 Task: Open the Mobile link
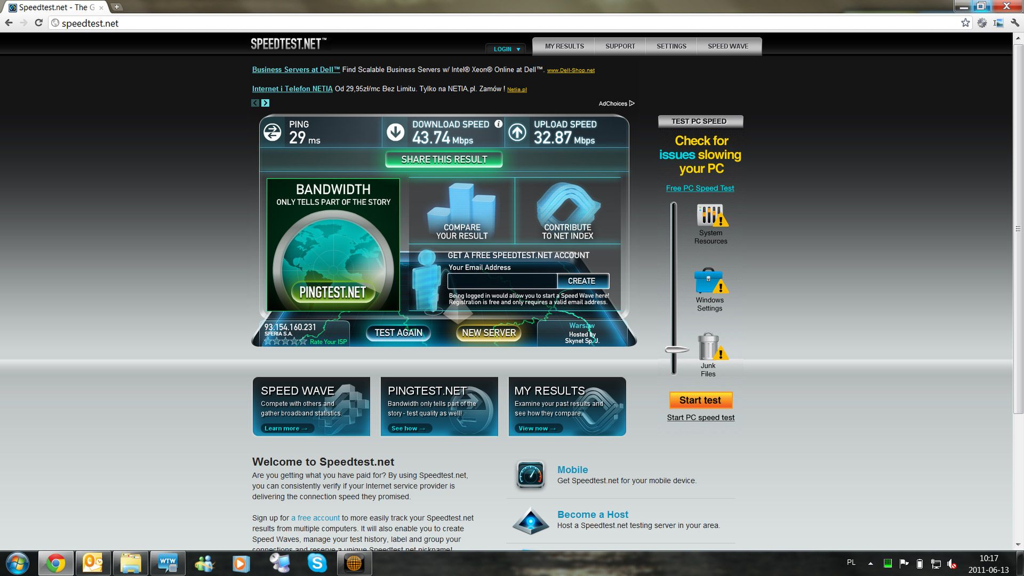(572, 470)
